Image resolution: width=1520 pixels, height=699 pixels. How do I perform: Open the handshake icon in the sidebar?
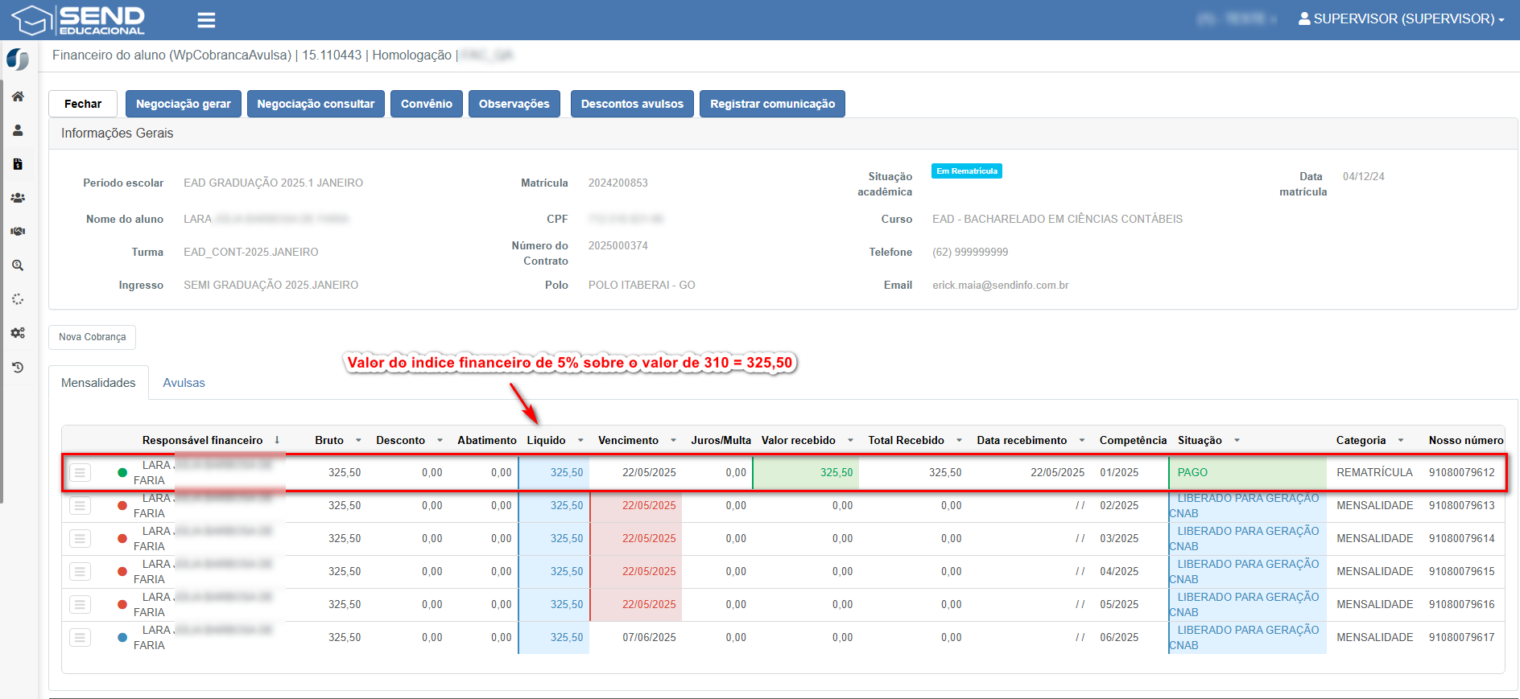click(x=18, y=232)
